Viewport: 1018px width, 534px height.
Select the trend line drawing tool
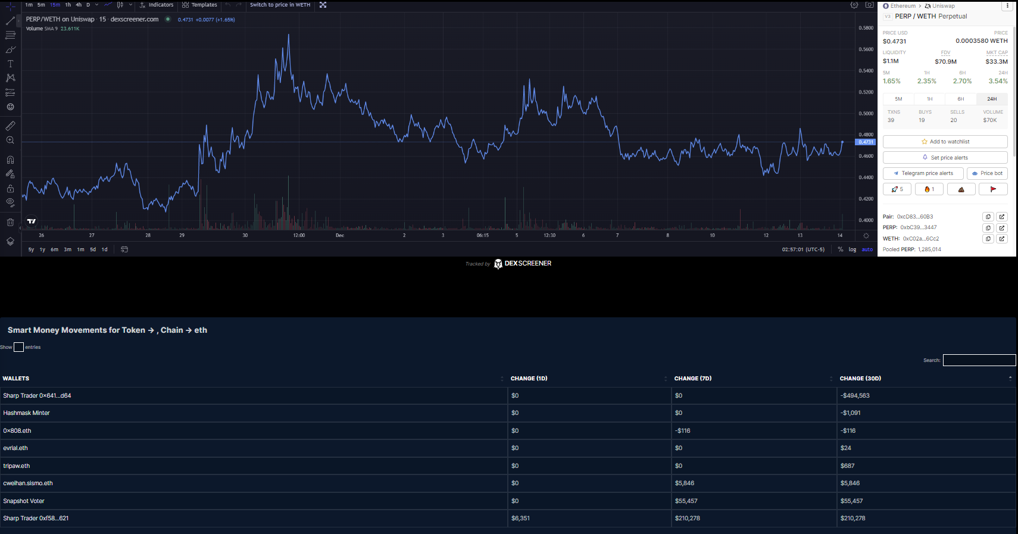point(10,21)
